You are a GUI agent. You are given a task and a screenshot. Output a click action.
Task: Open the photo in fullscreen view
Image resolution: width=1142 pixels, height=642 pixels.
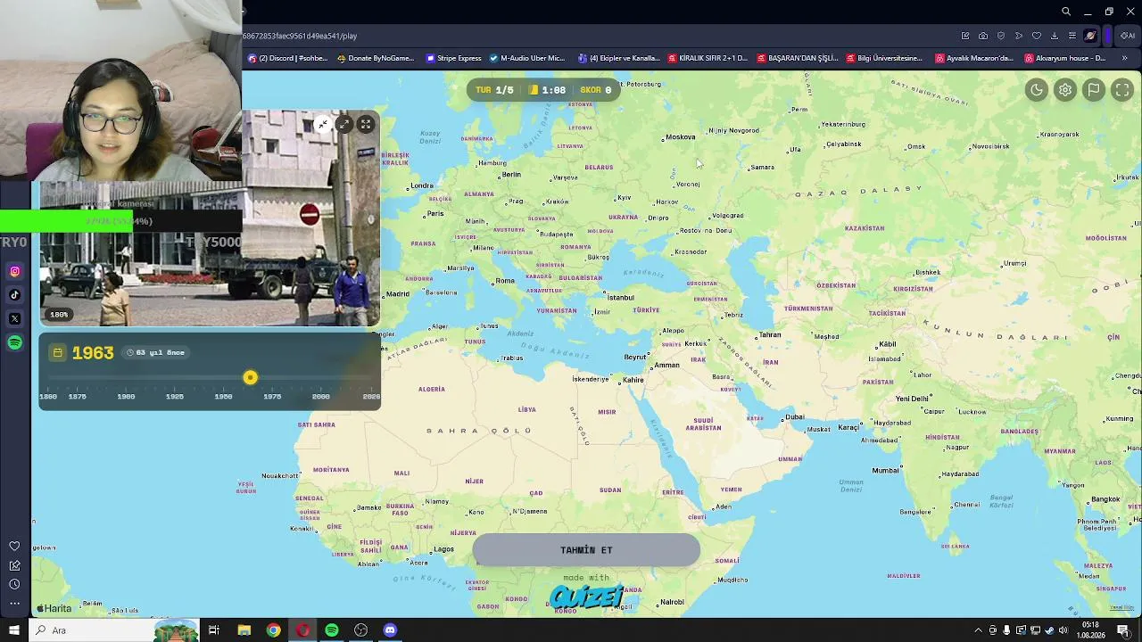click(366, 124)
